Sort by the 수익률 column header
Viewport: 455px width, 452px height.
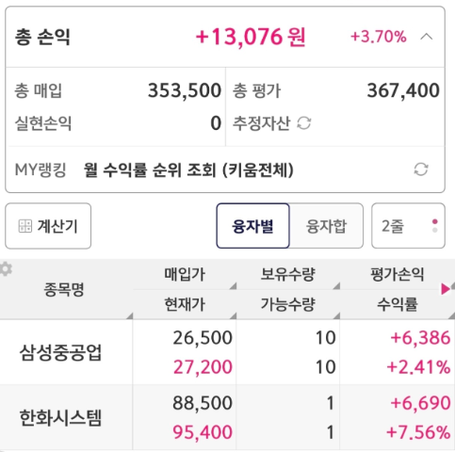coord(398,304)
